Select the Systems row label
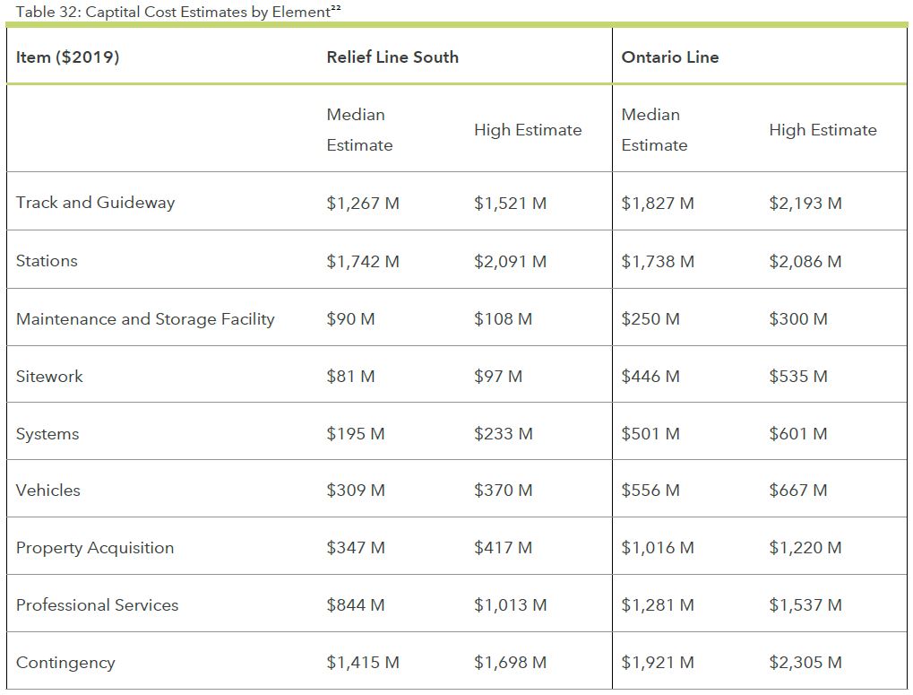Screen dimensions: 913x695 (x=47, y=434)
